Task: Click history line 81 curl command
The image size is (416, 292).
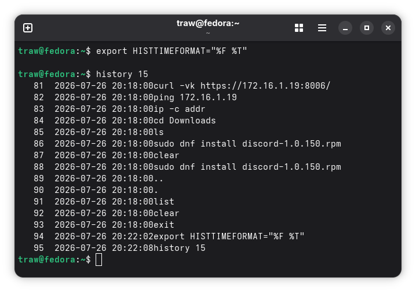Action: click(182, 86)
